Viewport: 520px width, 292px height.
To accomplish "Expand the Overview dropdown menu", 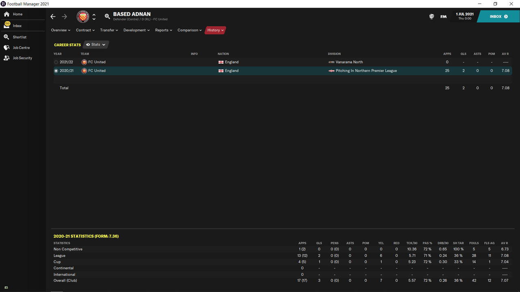I will coord(61,30).
